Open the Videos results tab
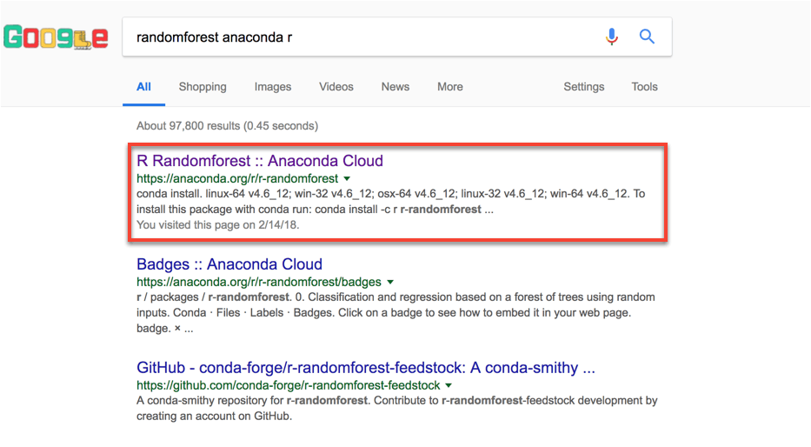Viewport: 811px width, 447px height. click(x=336, y=87)
